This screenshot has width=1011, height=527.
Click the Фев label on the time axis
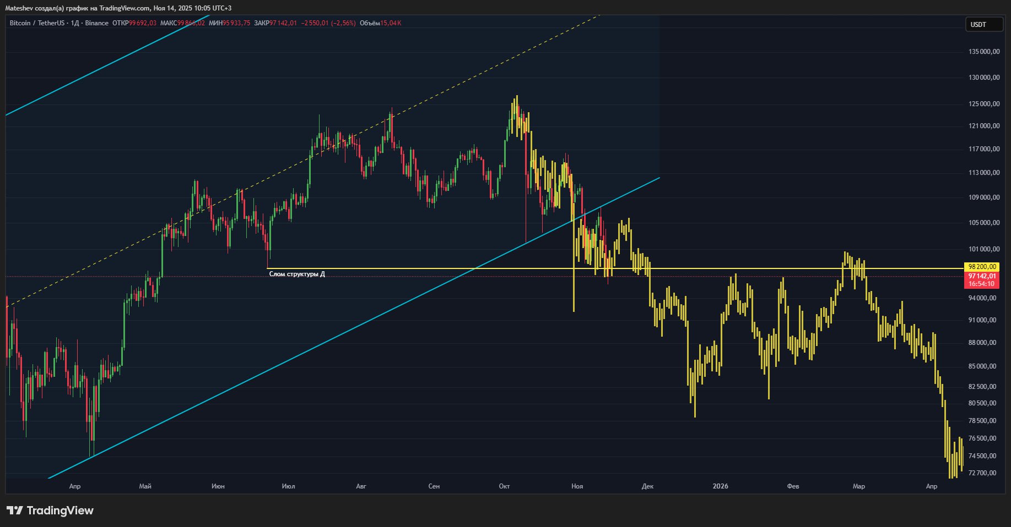[793, 486]
